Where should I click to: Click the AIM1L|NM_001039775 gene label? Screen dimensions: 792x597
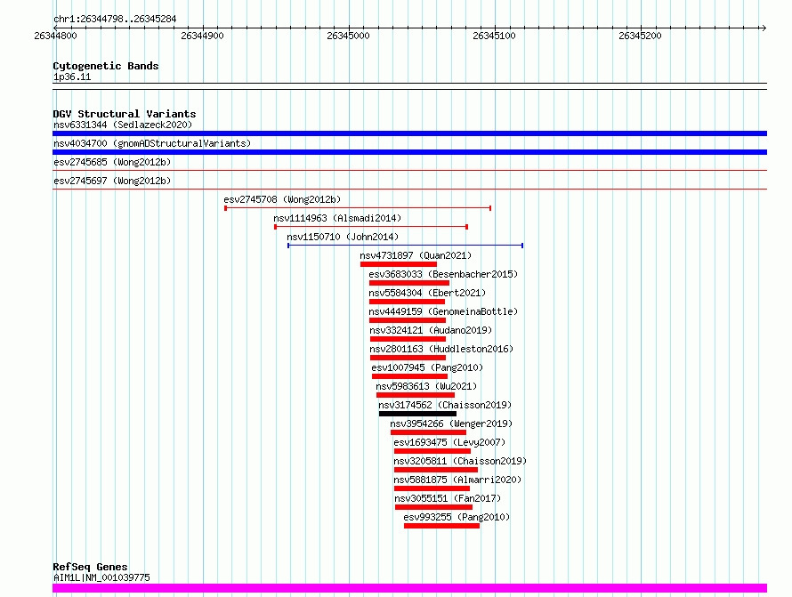(101, 577)
